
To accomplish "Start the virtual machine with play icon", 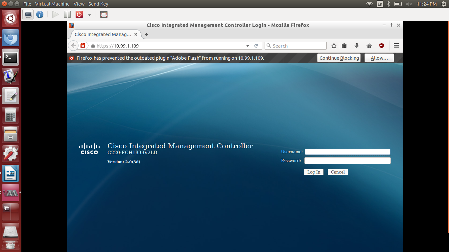I will pos(56,14).
